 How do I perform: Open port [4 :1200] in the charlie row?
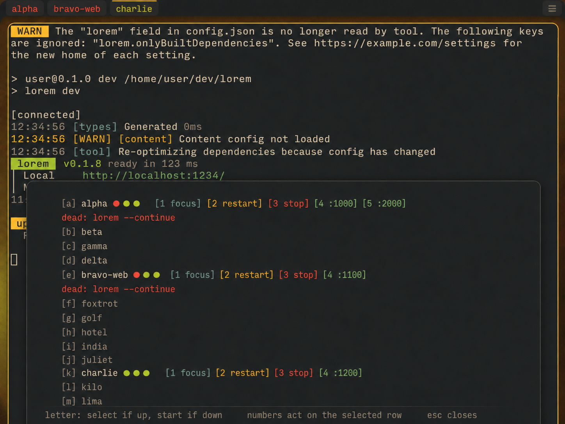pyautogui.click(x=341, y=373)
